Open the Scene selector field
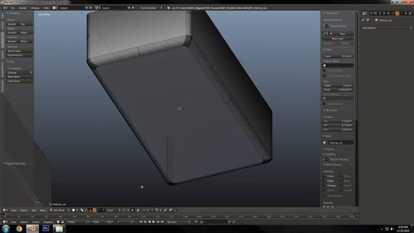Viewport: 414px width, 233px height. click(x=114, y=8)
